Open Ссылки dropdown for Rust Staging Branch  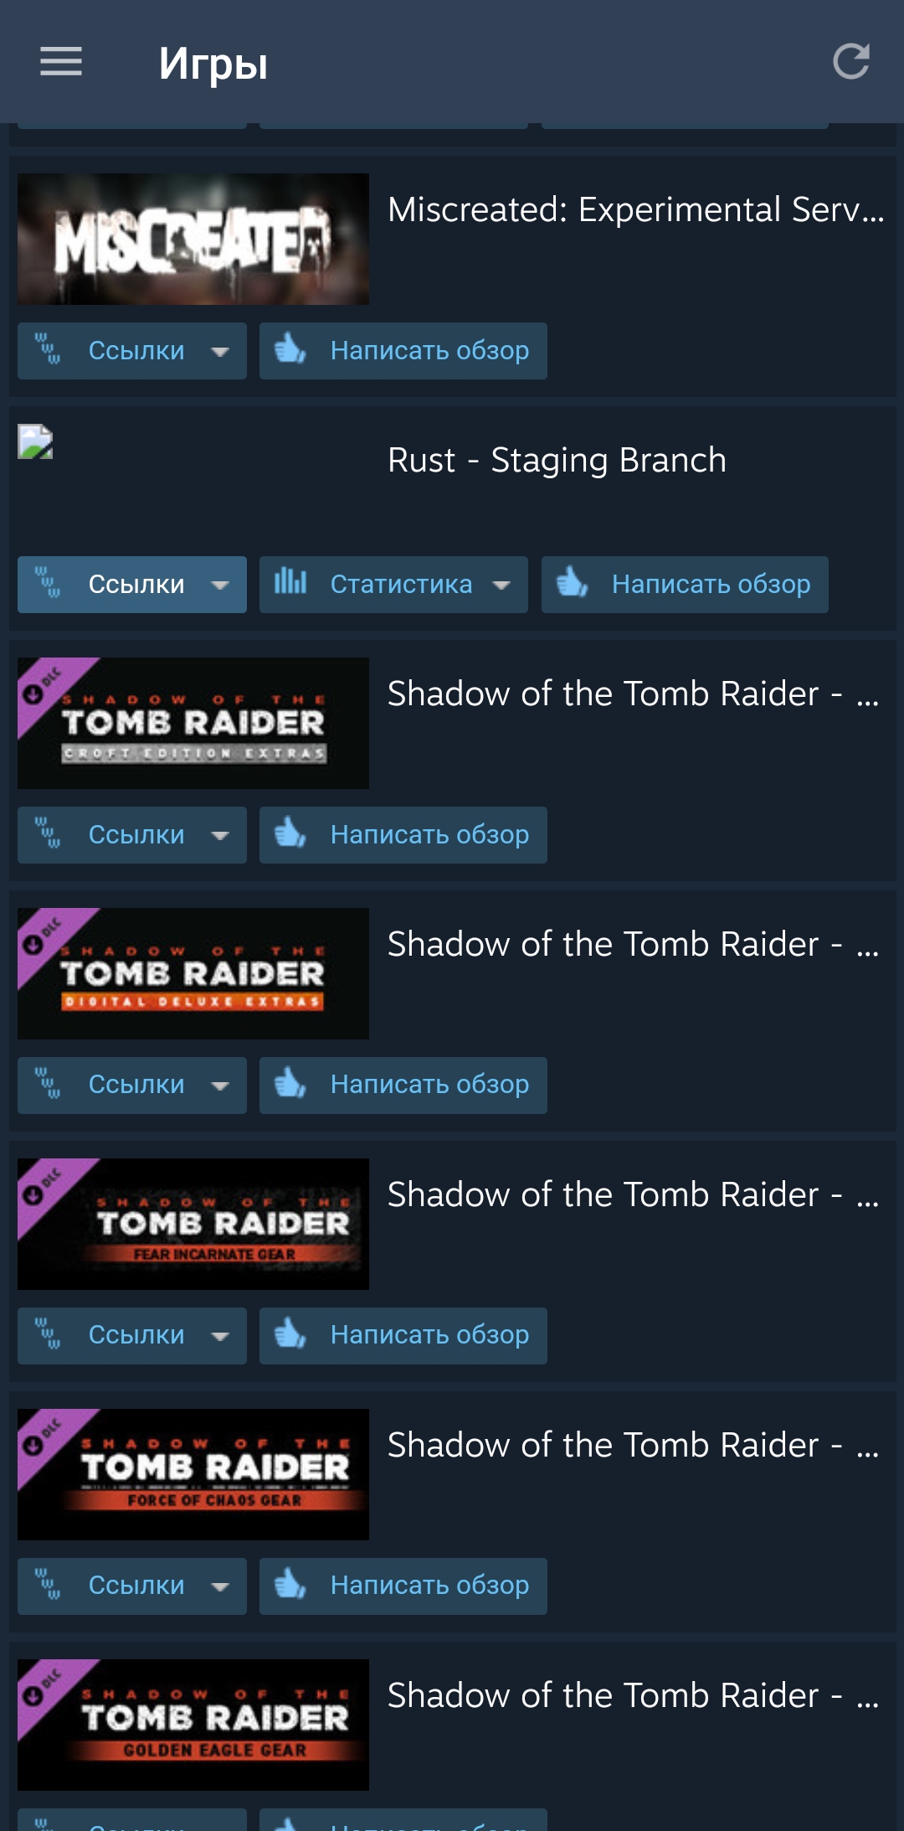pos(132,585)
